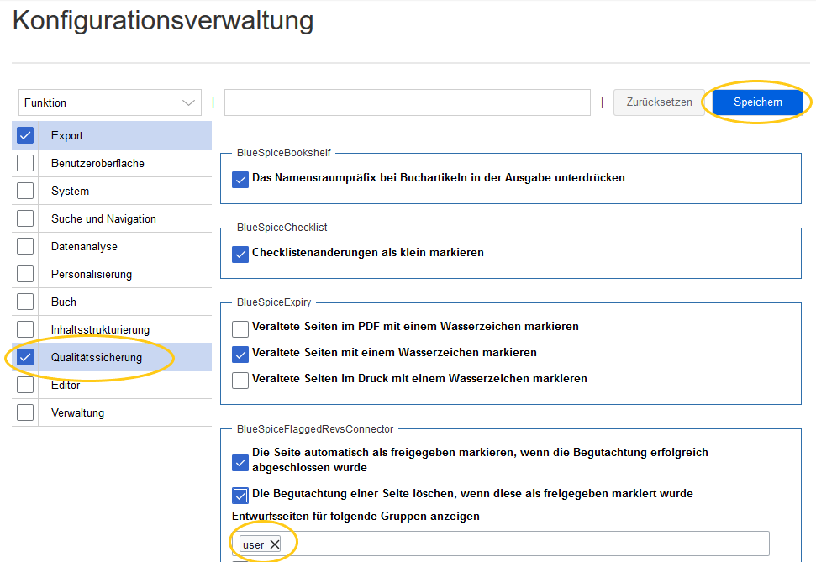Toggle Seite automatisch als freigegeben markieren checkbox
Screen dimensions: 816x562
point(240,463)
